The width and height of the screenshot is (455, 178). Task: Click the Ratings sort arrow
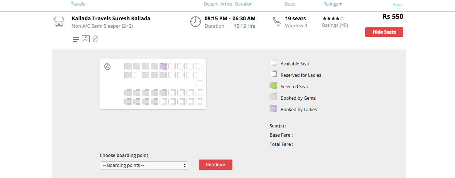coord(341,4)
